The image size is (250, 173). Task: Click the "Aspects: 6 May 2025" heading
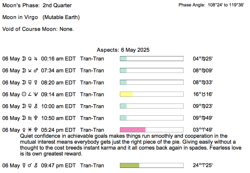tap(123, 50)
